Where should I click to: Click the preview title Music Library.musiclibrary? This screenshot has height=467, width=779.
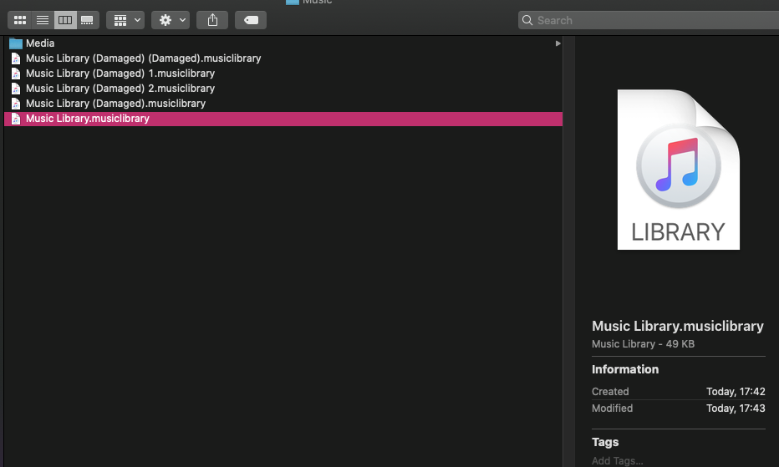678,326
